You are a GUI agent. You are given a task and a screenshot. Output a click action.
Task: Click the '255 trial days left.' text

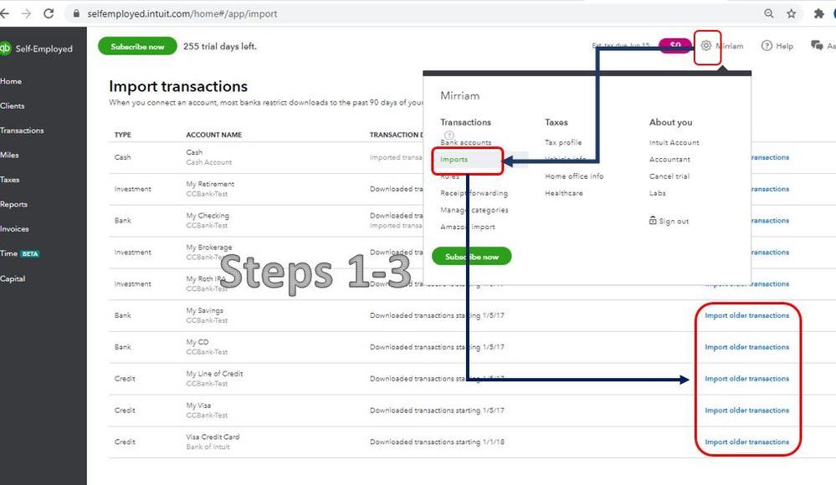219,46
